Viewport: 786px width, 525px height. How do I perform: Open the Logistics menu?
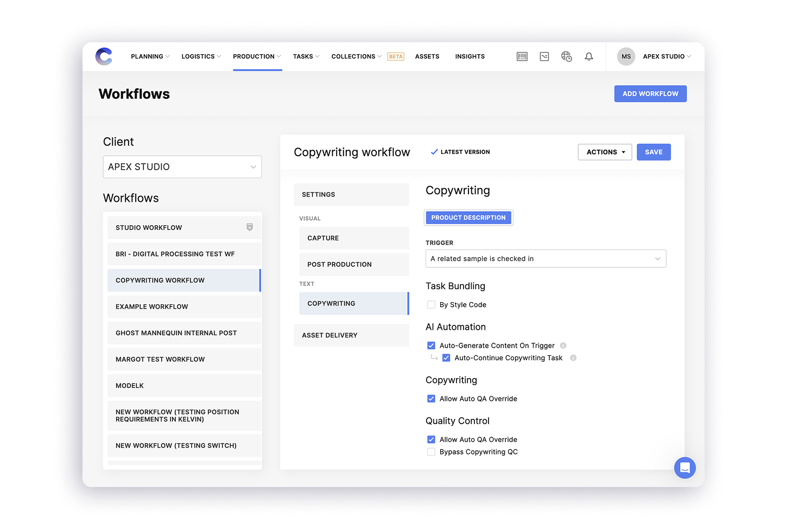201,56
